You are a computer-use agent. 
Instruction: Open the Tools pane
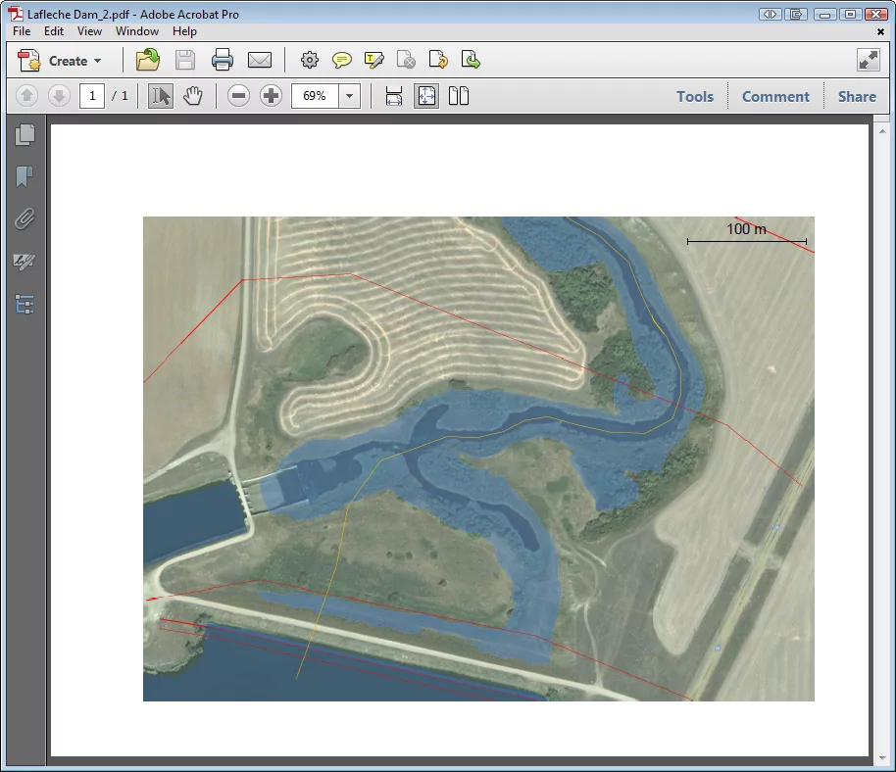695,96
